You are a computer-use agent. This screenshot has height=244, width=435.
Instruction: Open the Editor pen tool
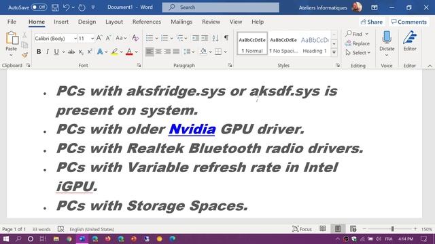pyautogui.click(x=410, y=37)
